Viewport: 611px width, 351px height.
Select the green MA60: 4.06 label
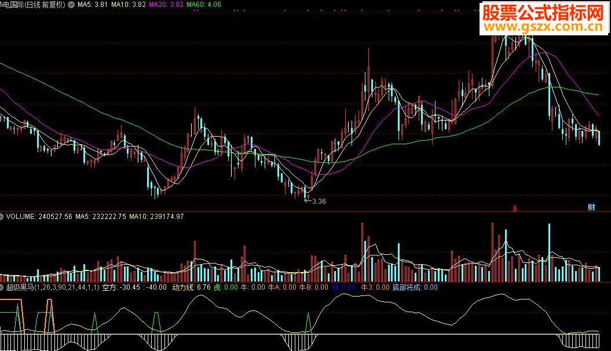pos(204,5)
